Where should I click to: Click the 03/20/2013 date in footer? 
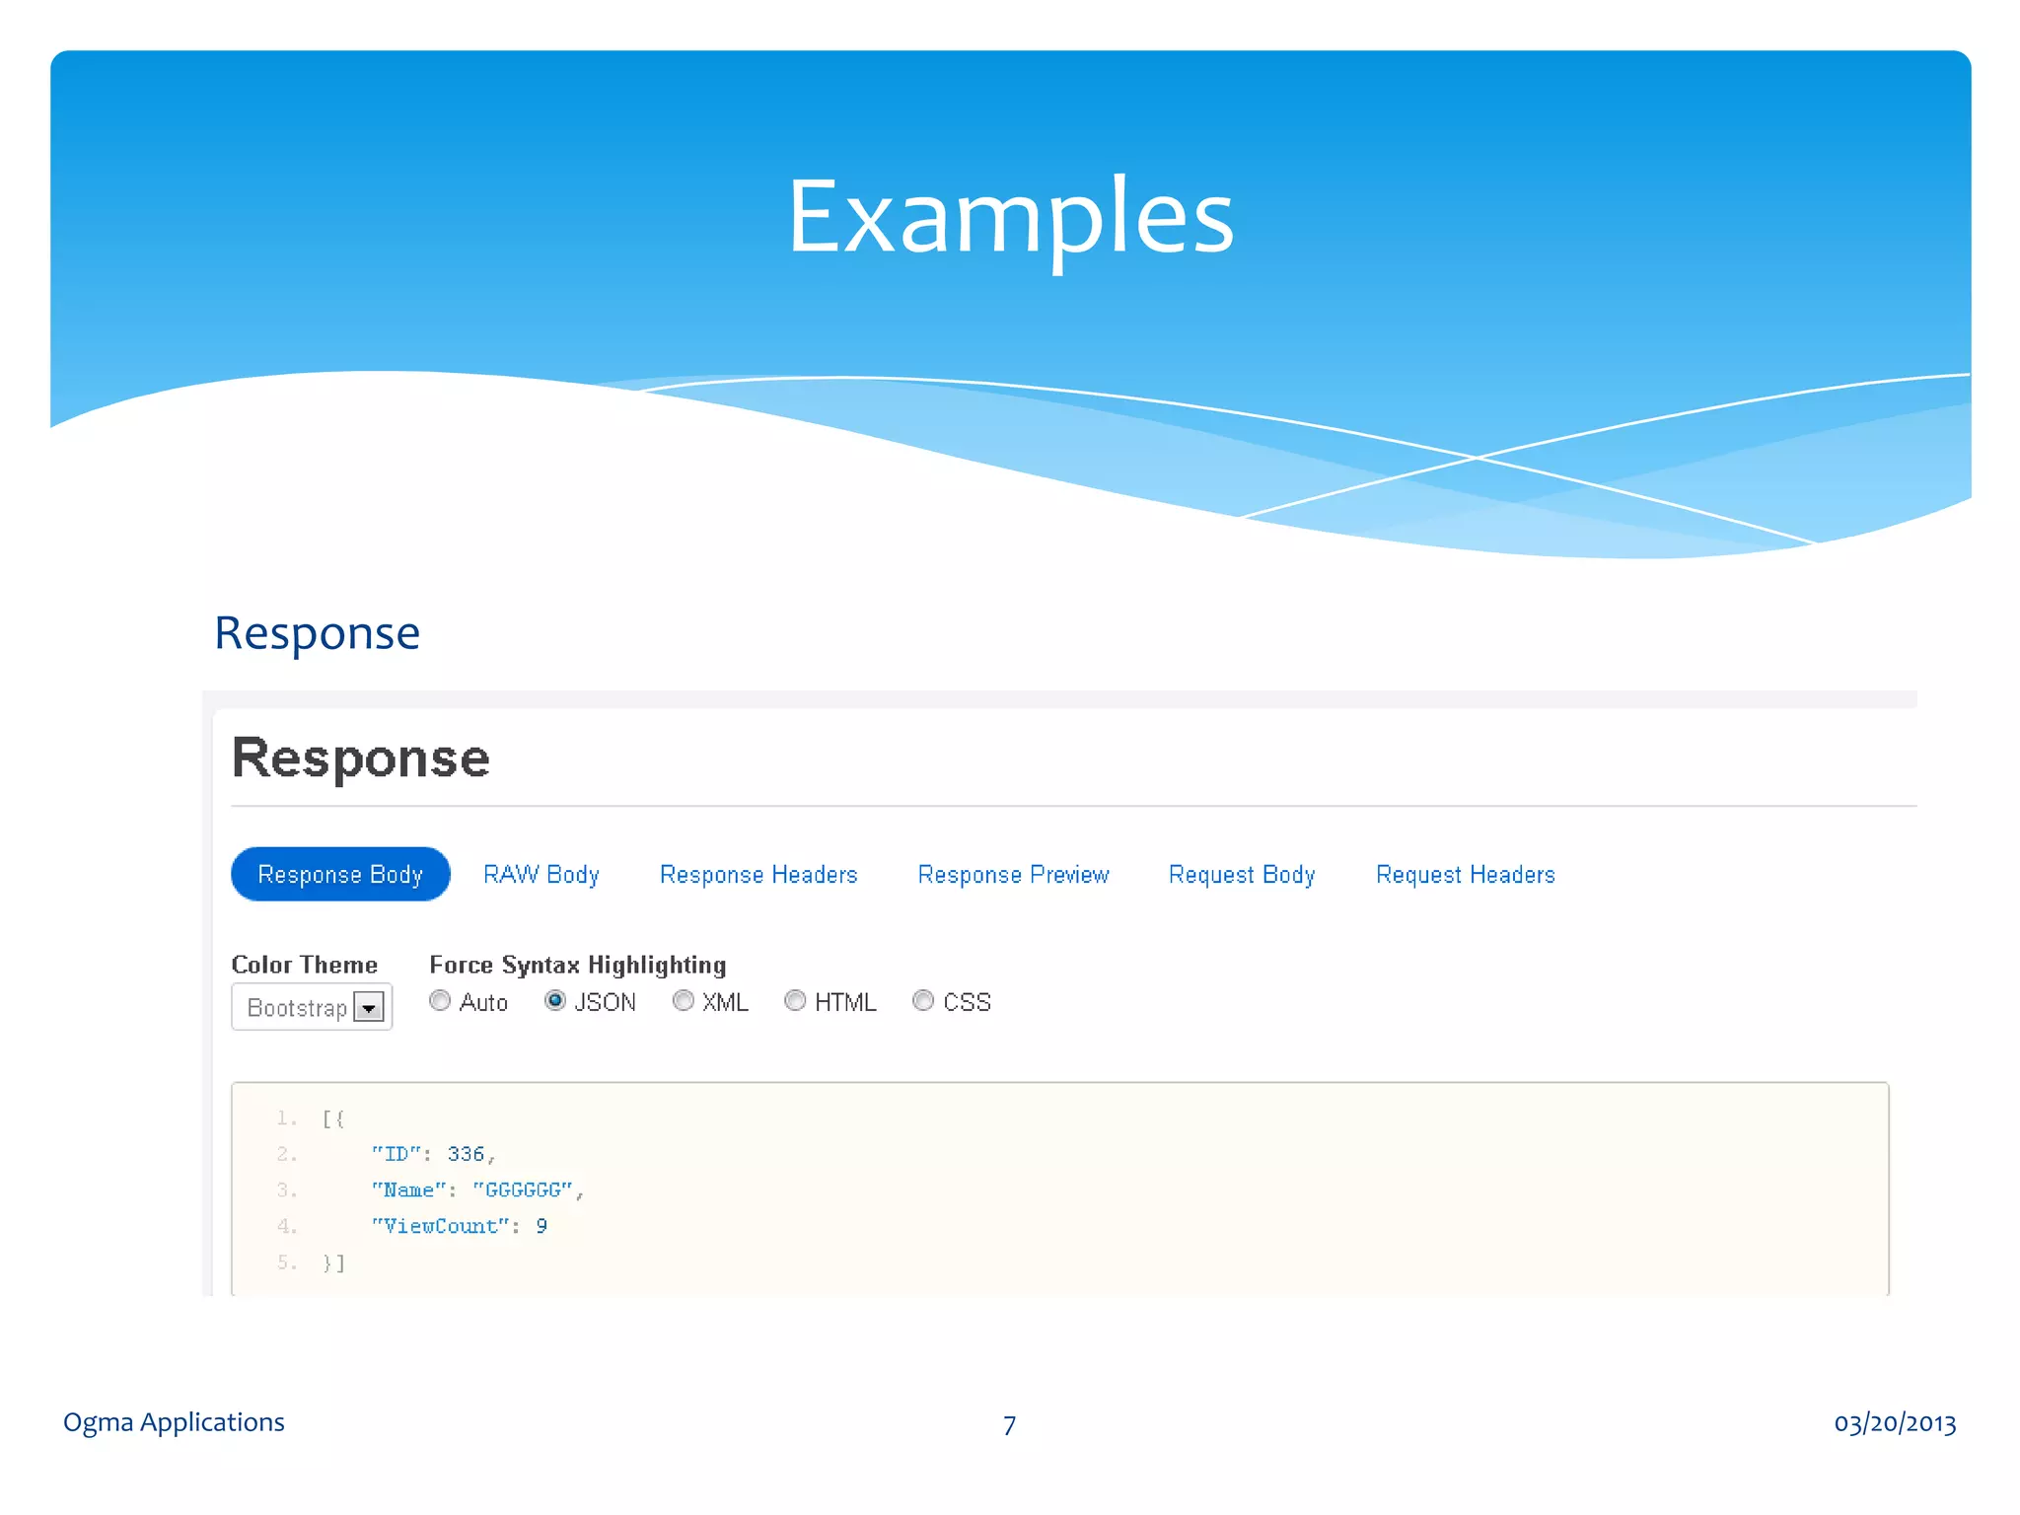click(x=1895, y=1423)
